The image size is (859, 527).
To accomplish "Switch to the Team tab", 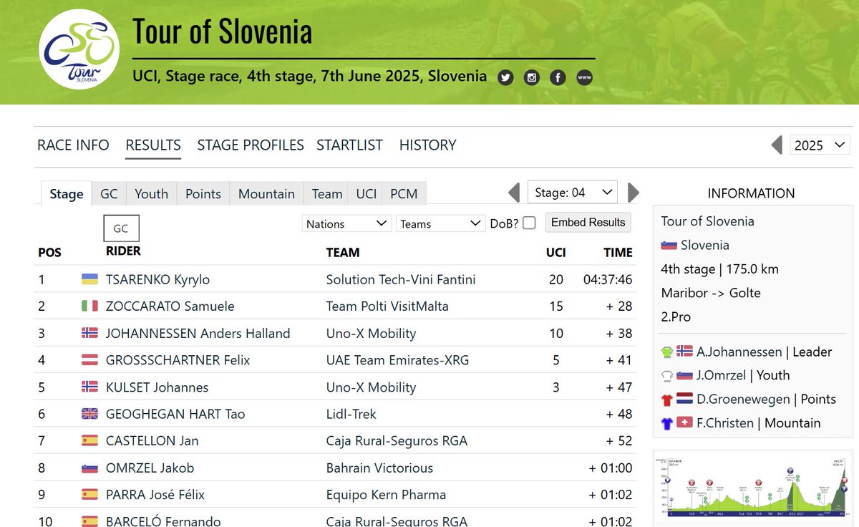I will (327, 194).
